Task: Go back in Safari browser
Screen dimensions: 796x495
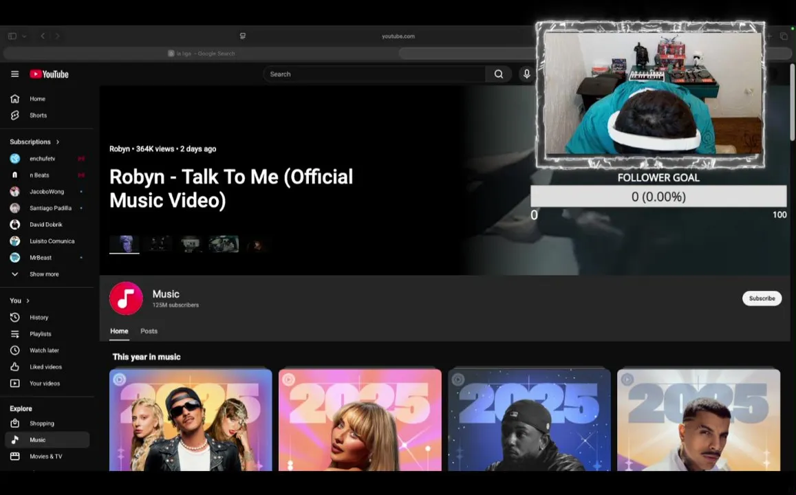Action: [x=43, y=36]
